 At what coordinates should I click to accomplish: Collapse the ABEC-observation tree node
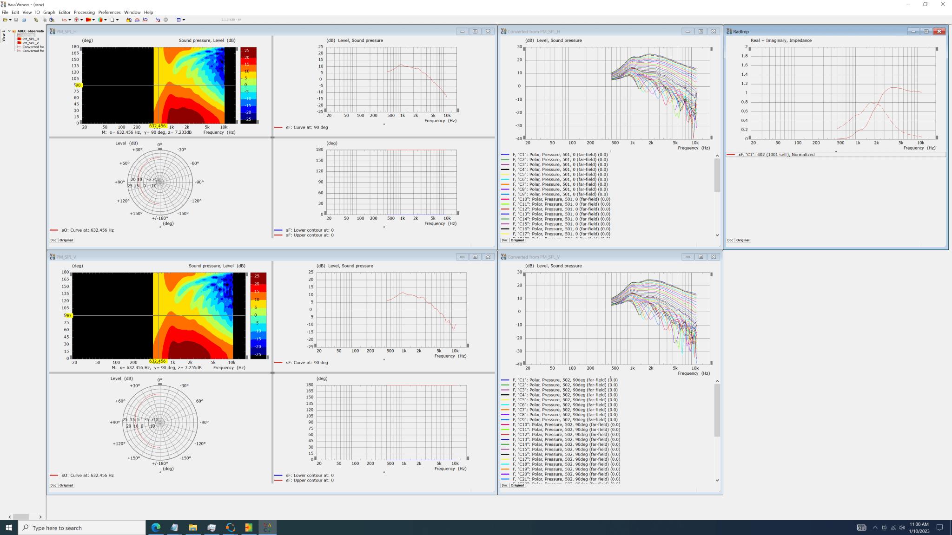tap(9, 31)
